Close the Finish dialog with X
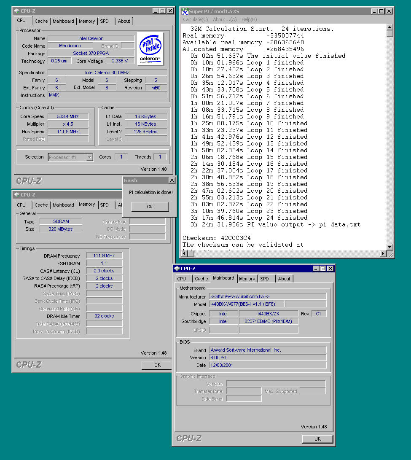The height and width of the screenshot is (460, 411). point(172,180)
